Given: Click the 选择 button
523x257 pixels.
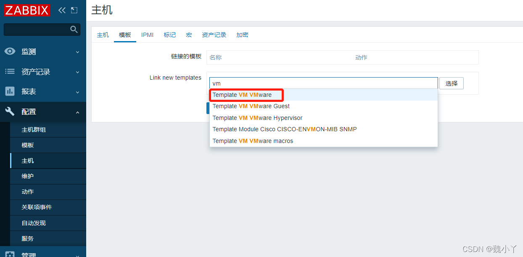Looking at the screenshot, I should point(452,83).
